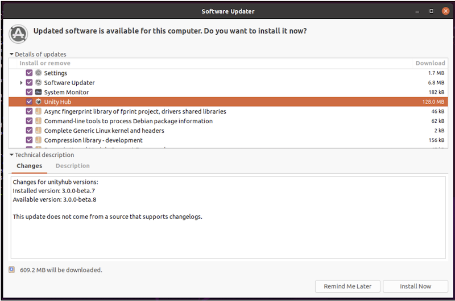Click the Settings gear icon in list
The width and height of the screenshot is (455, 301).
(x=38, y=73)
